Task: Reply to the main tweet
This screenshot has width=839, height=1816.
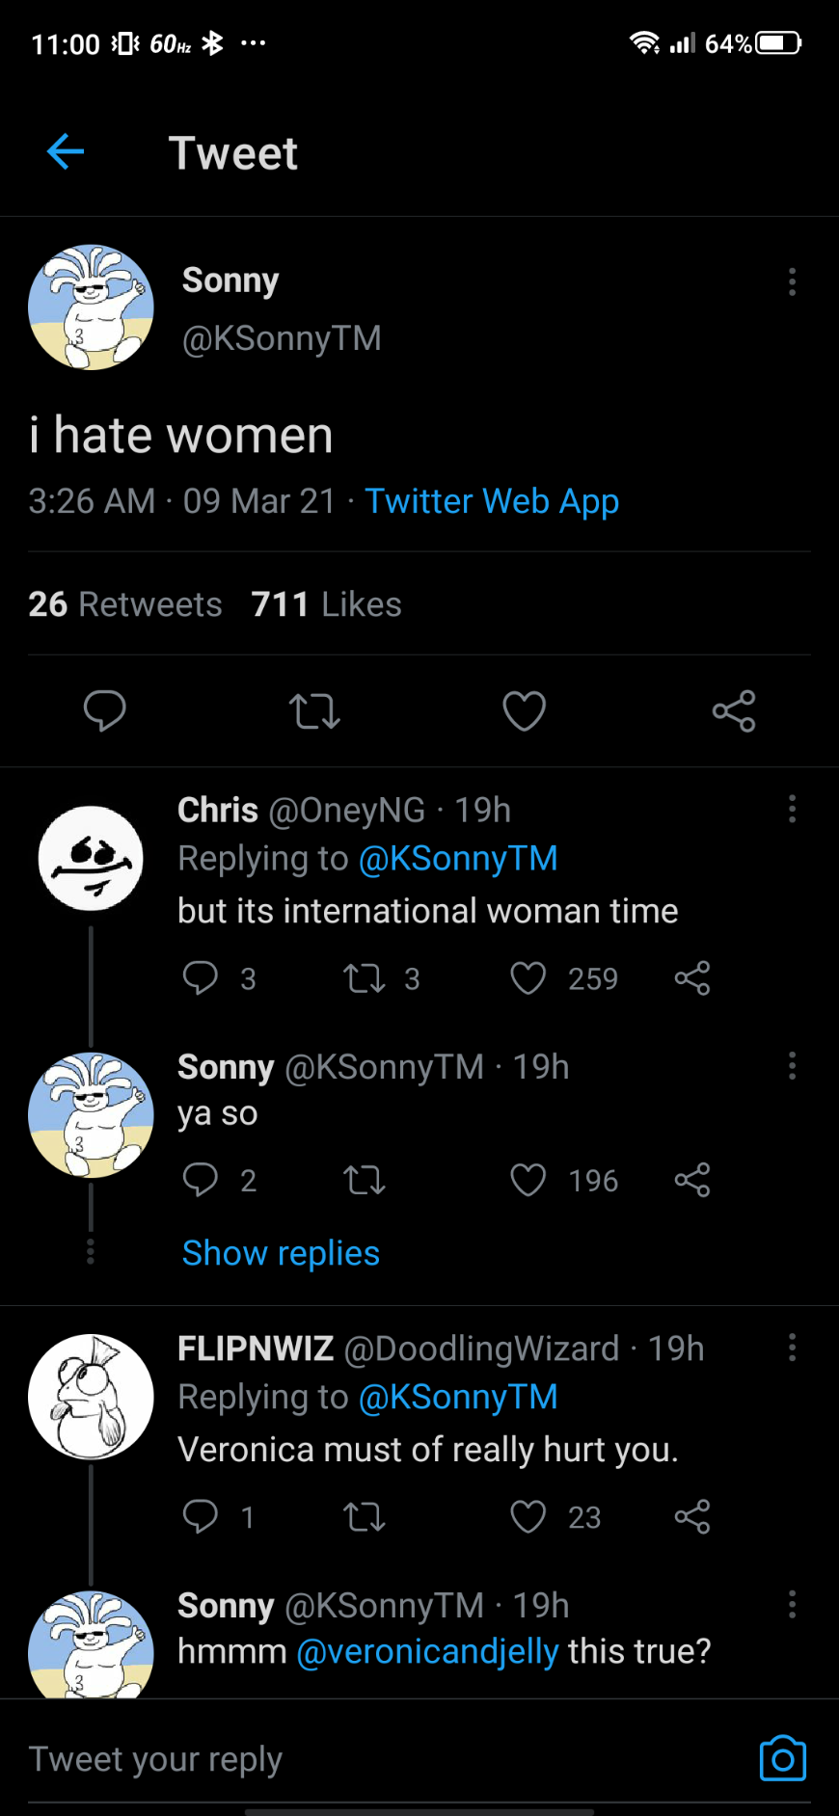Action: click(104, 711)
